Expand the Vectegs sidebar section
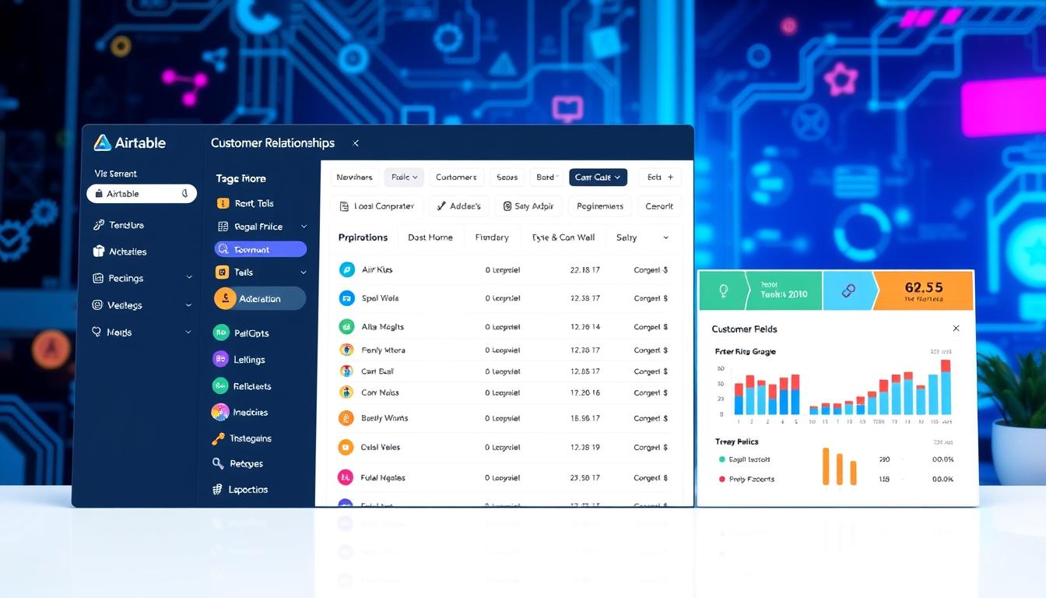 pyautogui.click(x=189, y=305)
